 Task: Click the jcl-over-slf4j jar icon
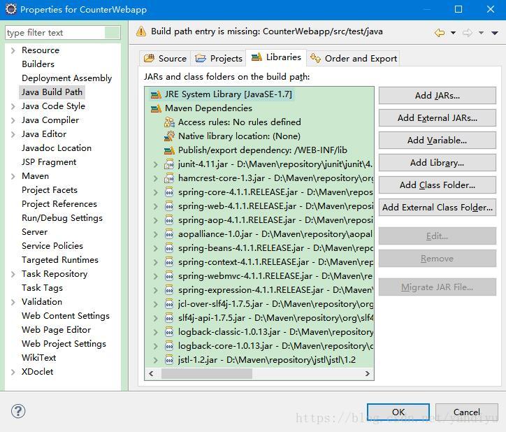(x=169, y=304)
